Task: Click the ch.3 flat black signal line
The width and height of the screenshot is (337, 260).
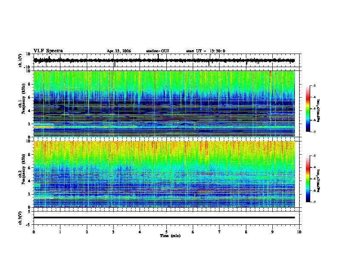Action: (164, 218)
